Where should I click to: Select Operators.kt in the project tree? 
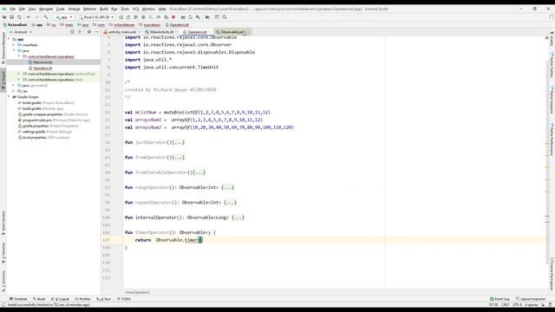(x=42, y=68)
